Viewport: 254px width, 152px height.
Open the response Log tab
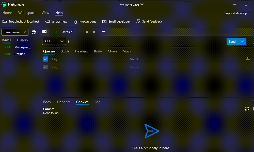(98, 102)
